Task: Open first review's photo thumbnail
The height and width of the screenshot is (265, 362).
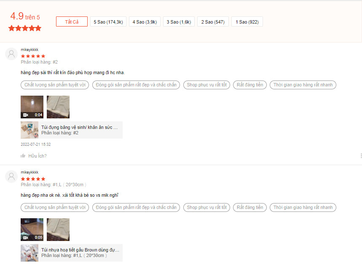Action: coord(58,107)
